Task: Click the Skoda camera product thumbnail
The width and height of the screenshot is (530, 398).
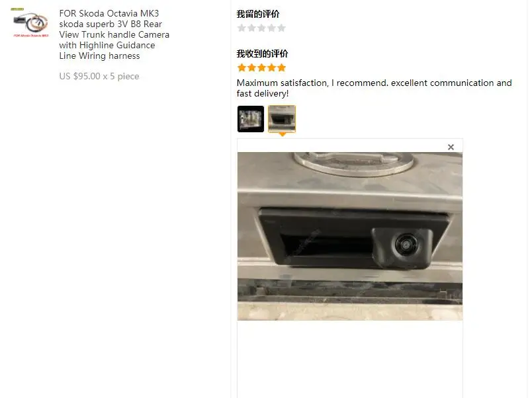Action: [30, 23]
